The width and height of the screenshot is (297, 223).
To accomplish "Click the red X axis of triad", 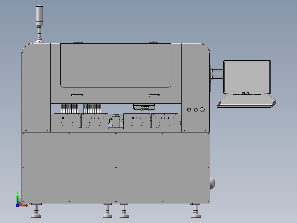I will (23, 205).
